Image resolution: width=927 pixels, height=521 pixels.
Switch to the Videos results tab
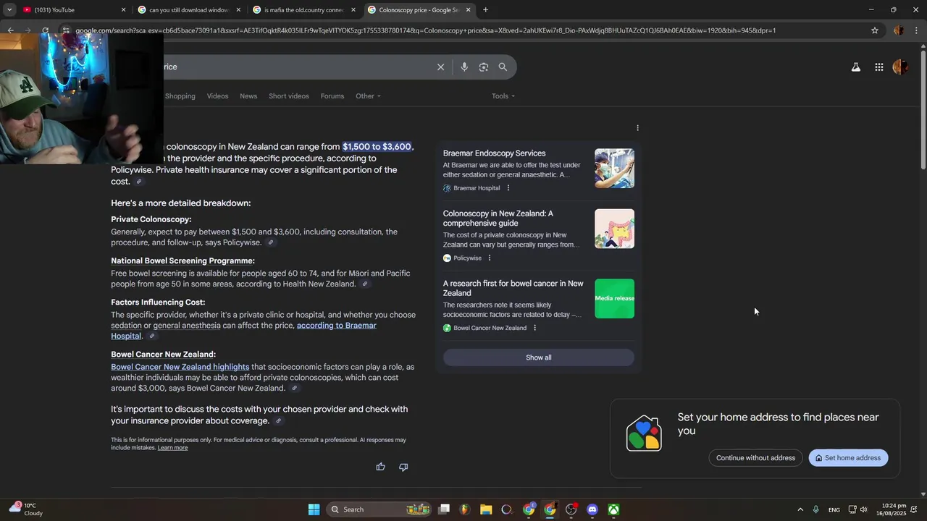(217, 96)
